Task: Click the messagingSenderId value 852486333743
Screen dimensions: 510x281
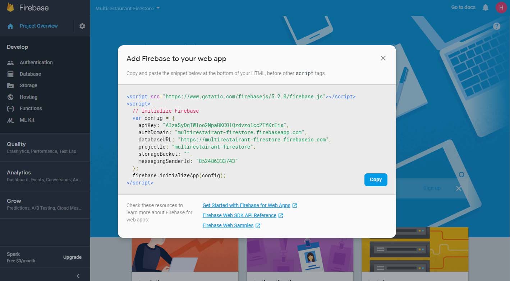Action: point(217,161)
